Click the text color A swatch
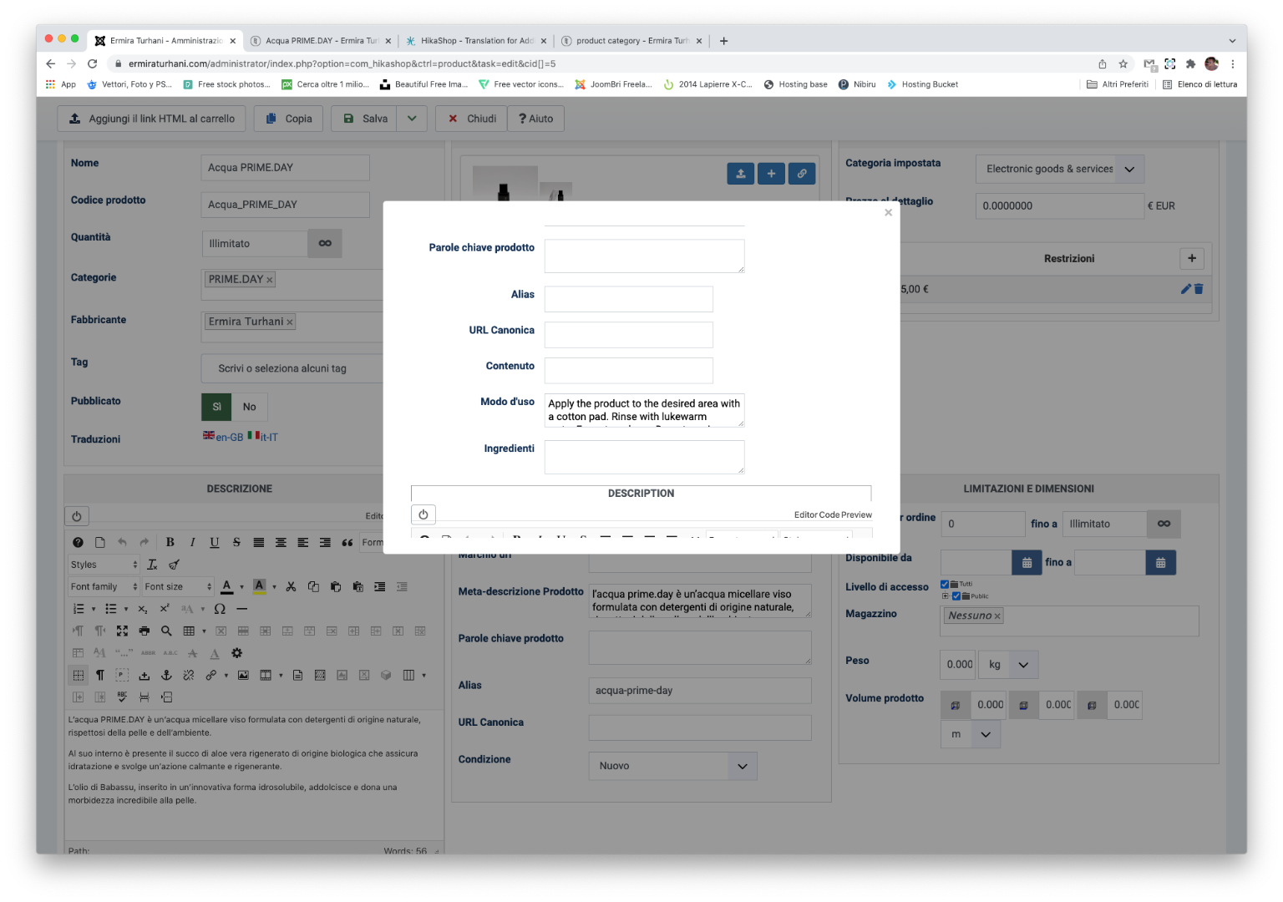The width and height of the screenshot is (1283, 902). click(x=226, y=586)
